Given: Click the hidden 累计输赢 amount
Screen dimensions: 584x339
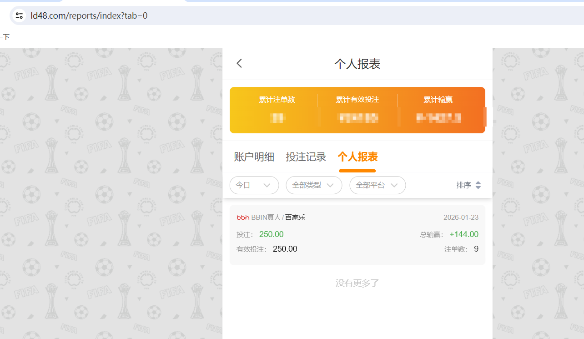Looking at the screenshot, I should coord(438,118).
